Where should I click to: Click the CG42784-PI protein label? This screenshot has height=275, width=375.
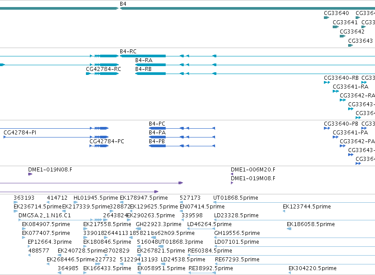pos(20,133)
